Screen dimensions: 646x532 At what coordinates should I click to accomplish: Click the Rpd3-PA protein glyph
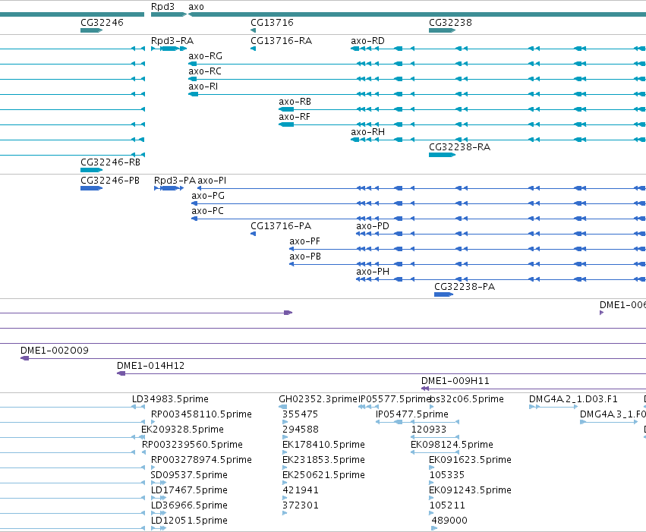[x=169, y=188]
